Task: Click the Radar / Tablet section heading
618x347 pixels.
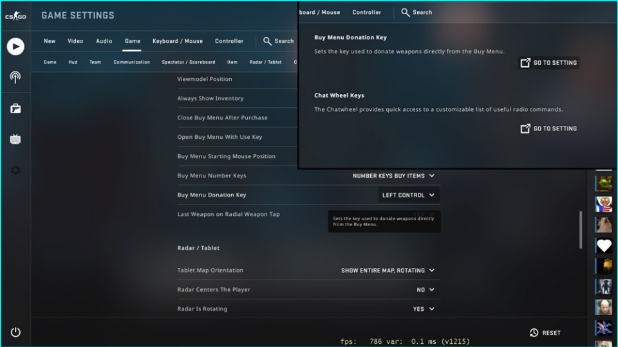Action: pyautogui.click(x=198, y=248)
